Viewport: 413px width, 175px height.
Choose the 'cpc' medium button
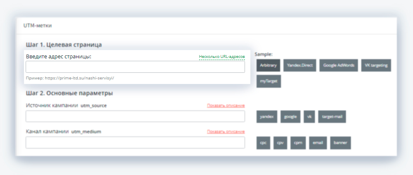coord(263,143)
